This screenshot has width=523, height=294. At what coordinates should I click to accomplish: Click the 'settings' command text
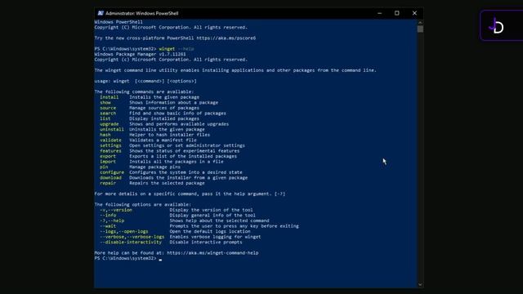pos(110,145)
